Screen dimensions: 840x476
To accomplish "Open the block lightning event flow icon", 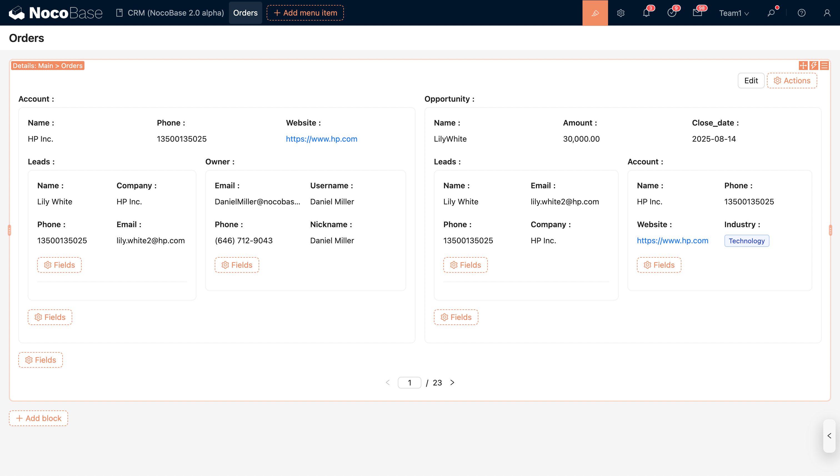I will point(814,66).
